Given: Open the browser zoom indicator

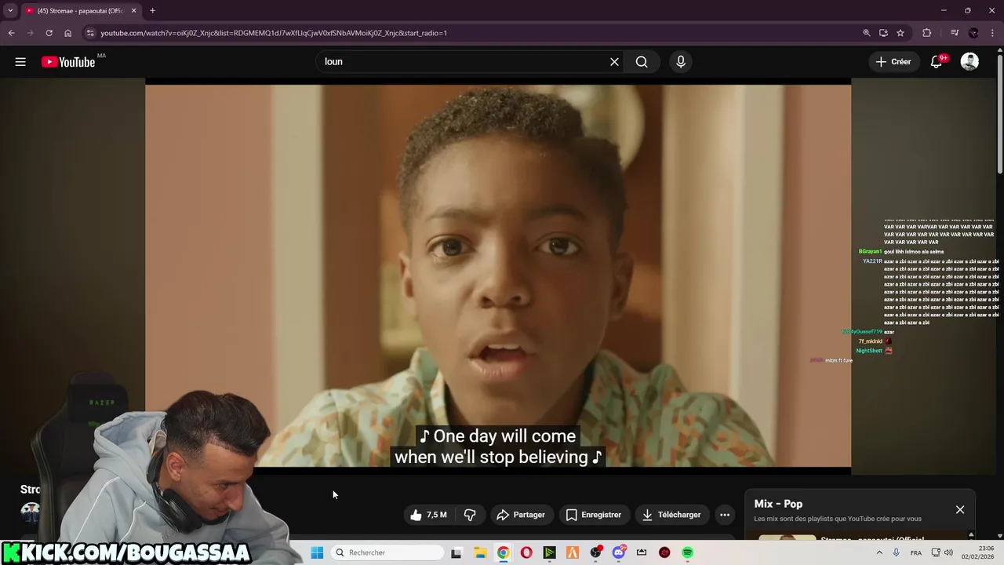Looking at the screenshot, I should 867,33.
